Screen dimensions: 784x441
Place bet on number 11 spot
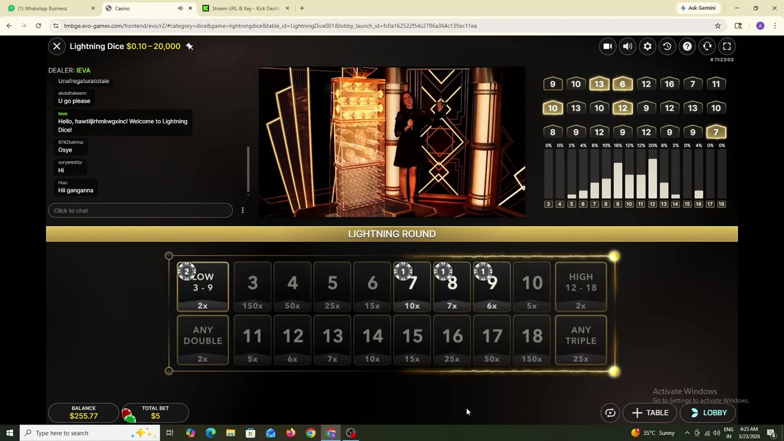252,340
